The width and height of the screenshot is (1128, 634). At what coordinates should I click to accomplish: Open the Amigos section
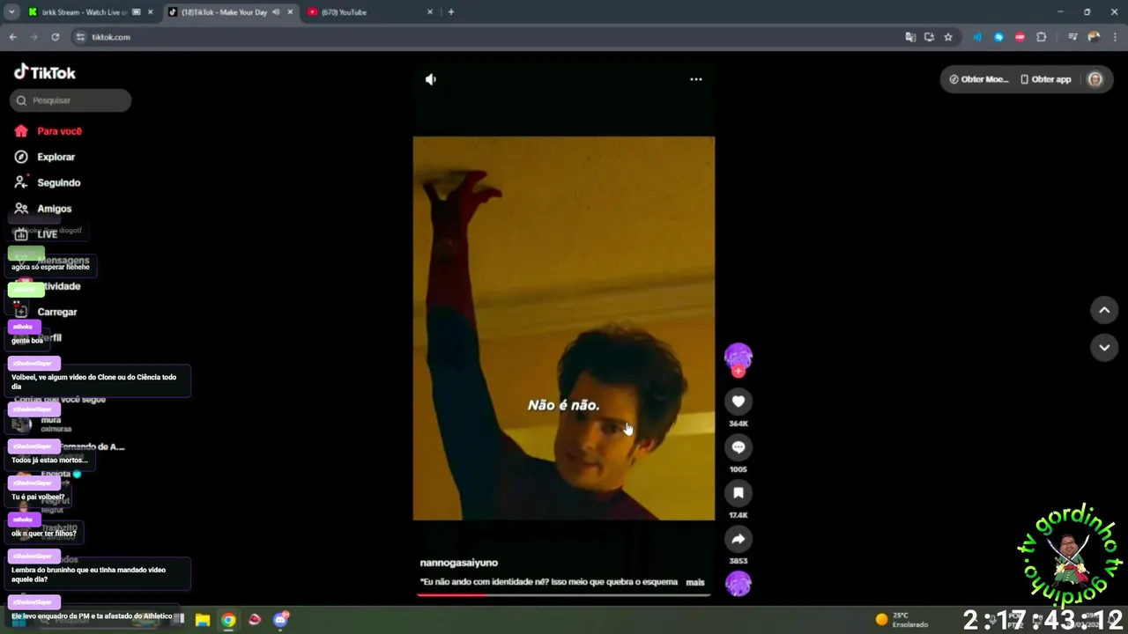click(x=43, y=209)
